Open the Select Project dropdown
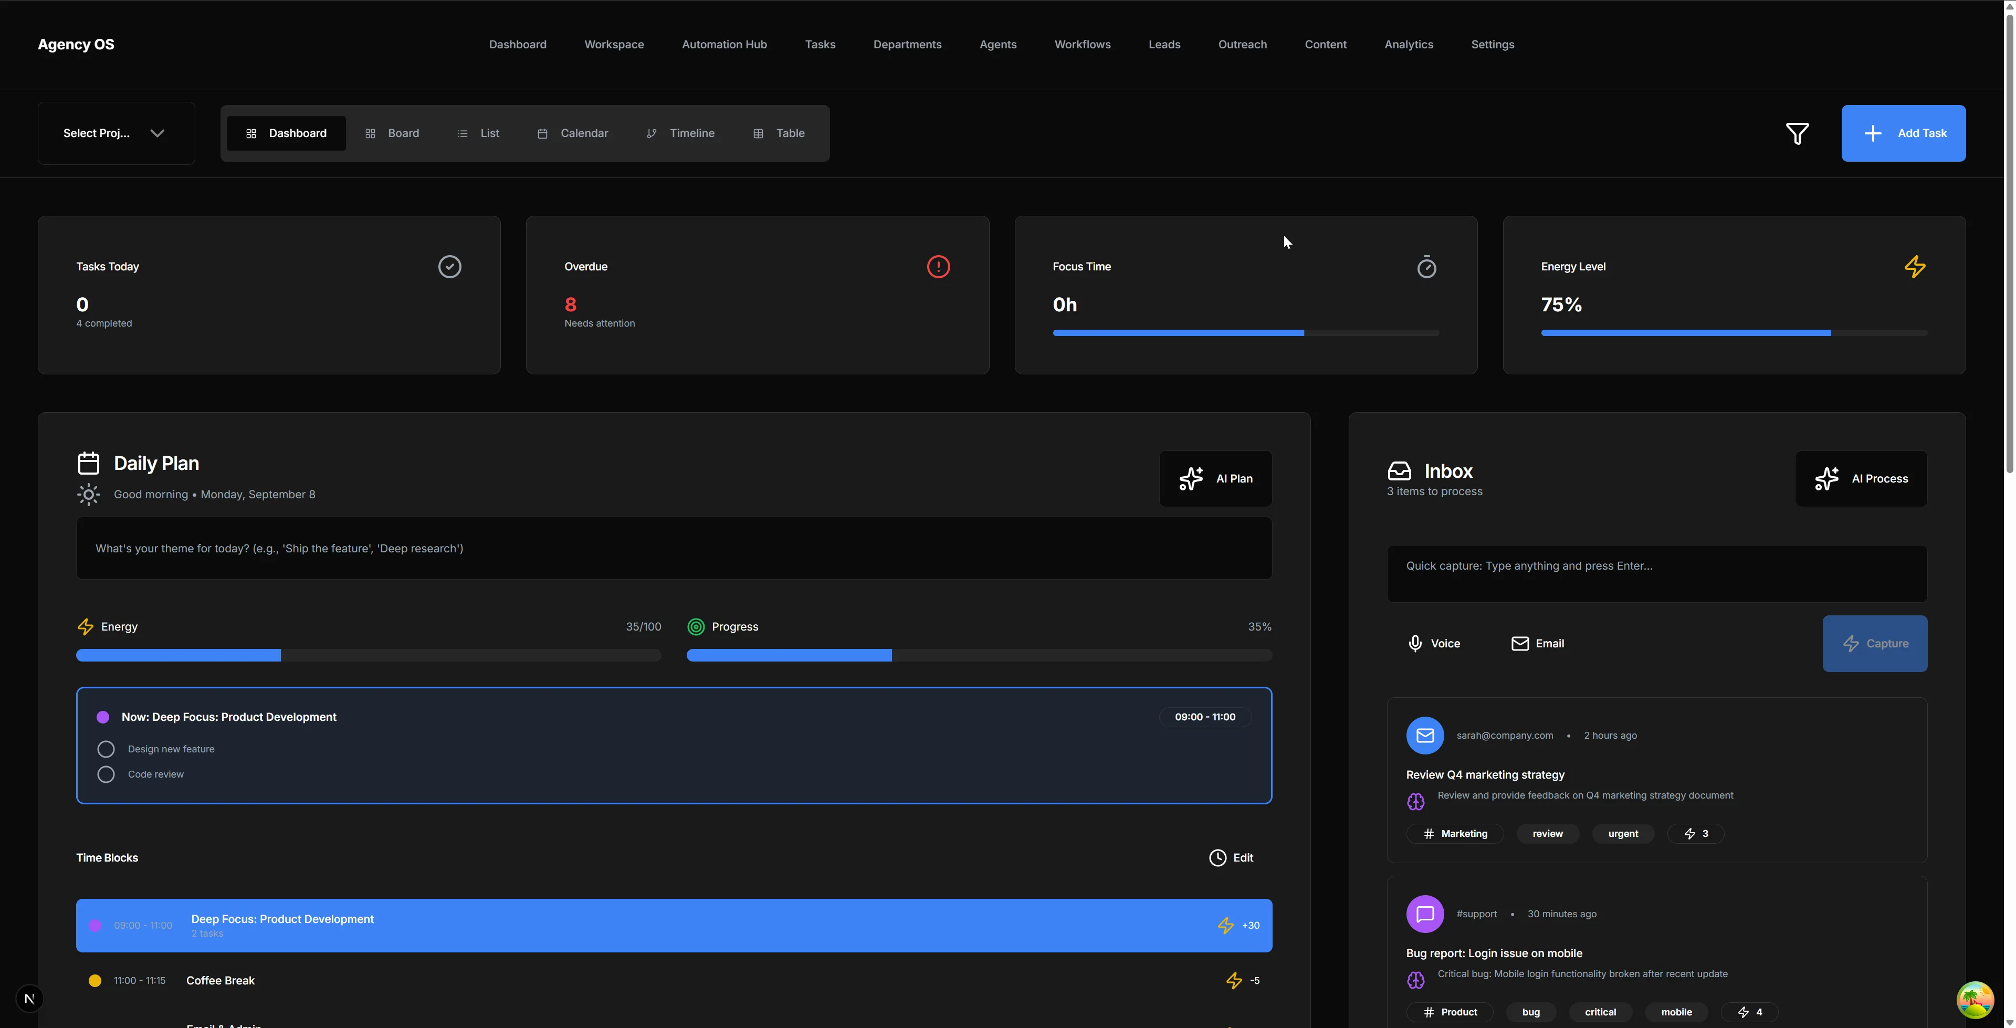The image size is (2016, 1028). tap(115, 133)
